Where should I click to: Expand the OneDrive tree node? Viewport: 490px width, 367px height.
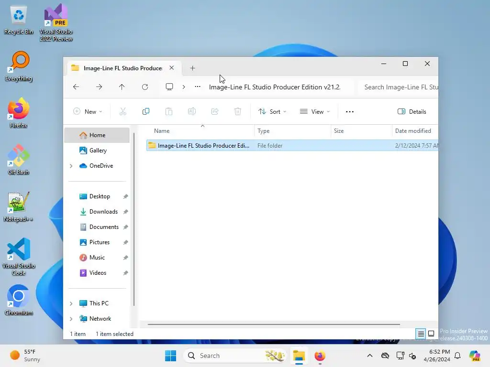[71, 166]
